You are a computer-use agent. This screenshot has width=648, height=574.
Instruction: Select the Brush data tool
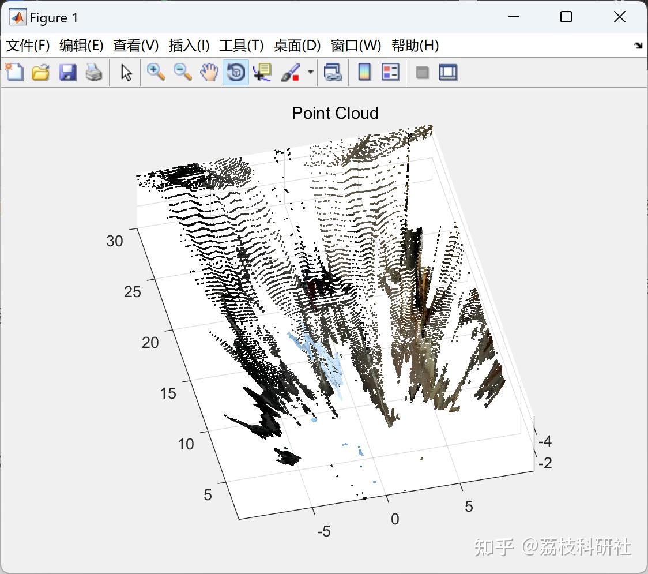(x=291, y=72)
